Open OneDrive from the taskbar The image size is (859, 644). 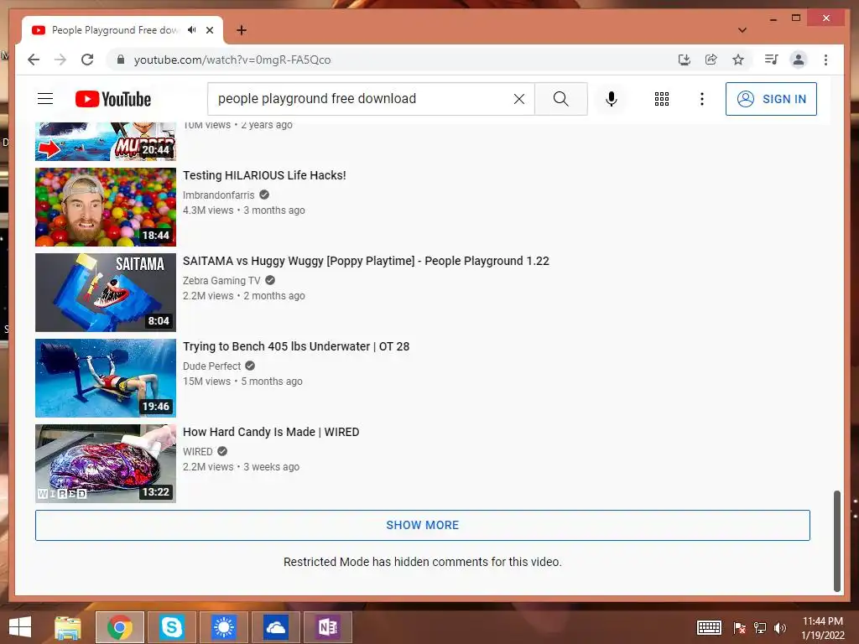275,627
